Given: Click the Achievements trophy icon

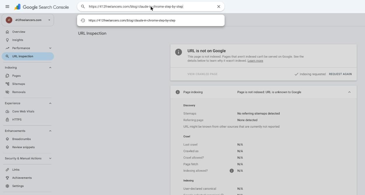Looking at the screenshot, I should click(x=7, y=178).
